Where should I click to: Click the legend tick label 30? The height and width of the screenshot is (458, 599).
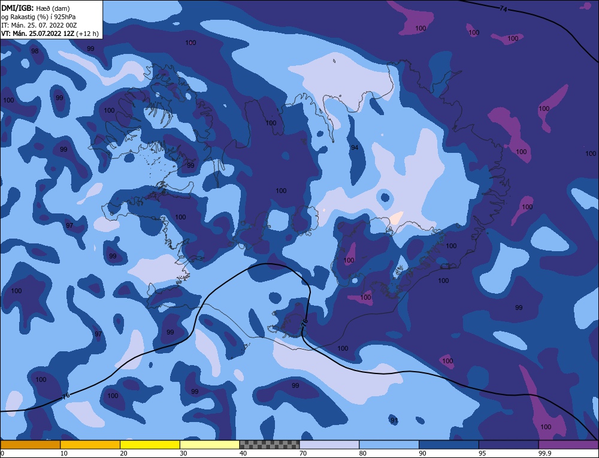pos(183,453)
